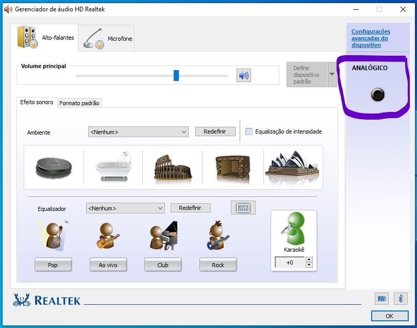The width and height of the screenshot is (417, 328).
Task: Click the Pop singer figure icon
Action: click(x=54, y=236)
